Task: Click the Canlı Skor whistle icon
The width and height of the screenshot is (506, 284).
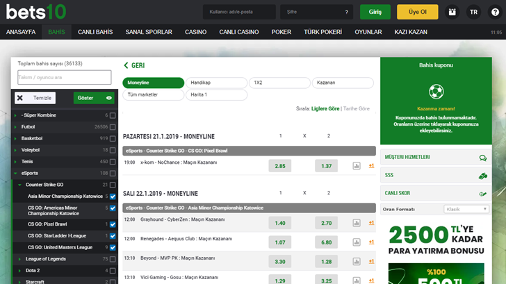Action: tap(483, 194)
